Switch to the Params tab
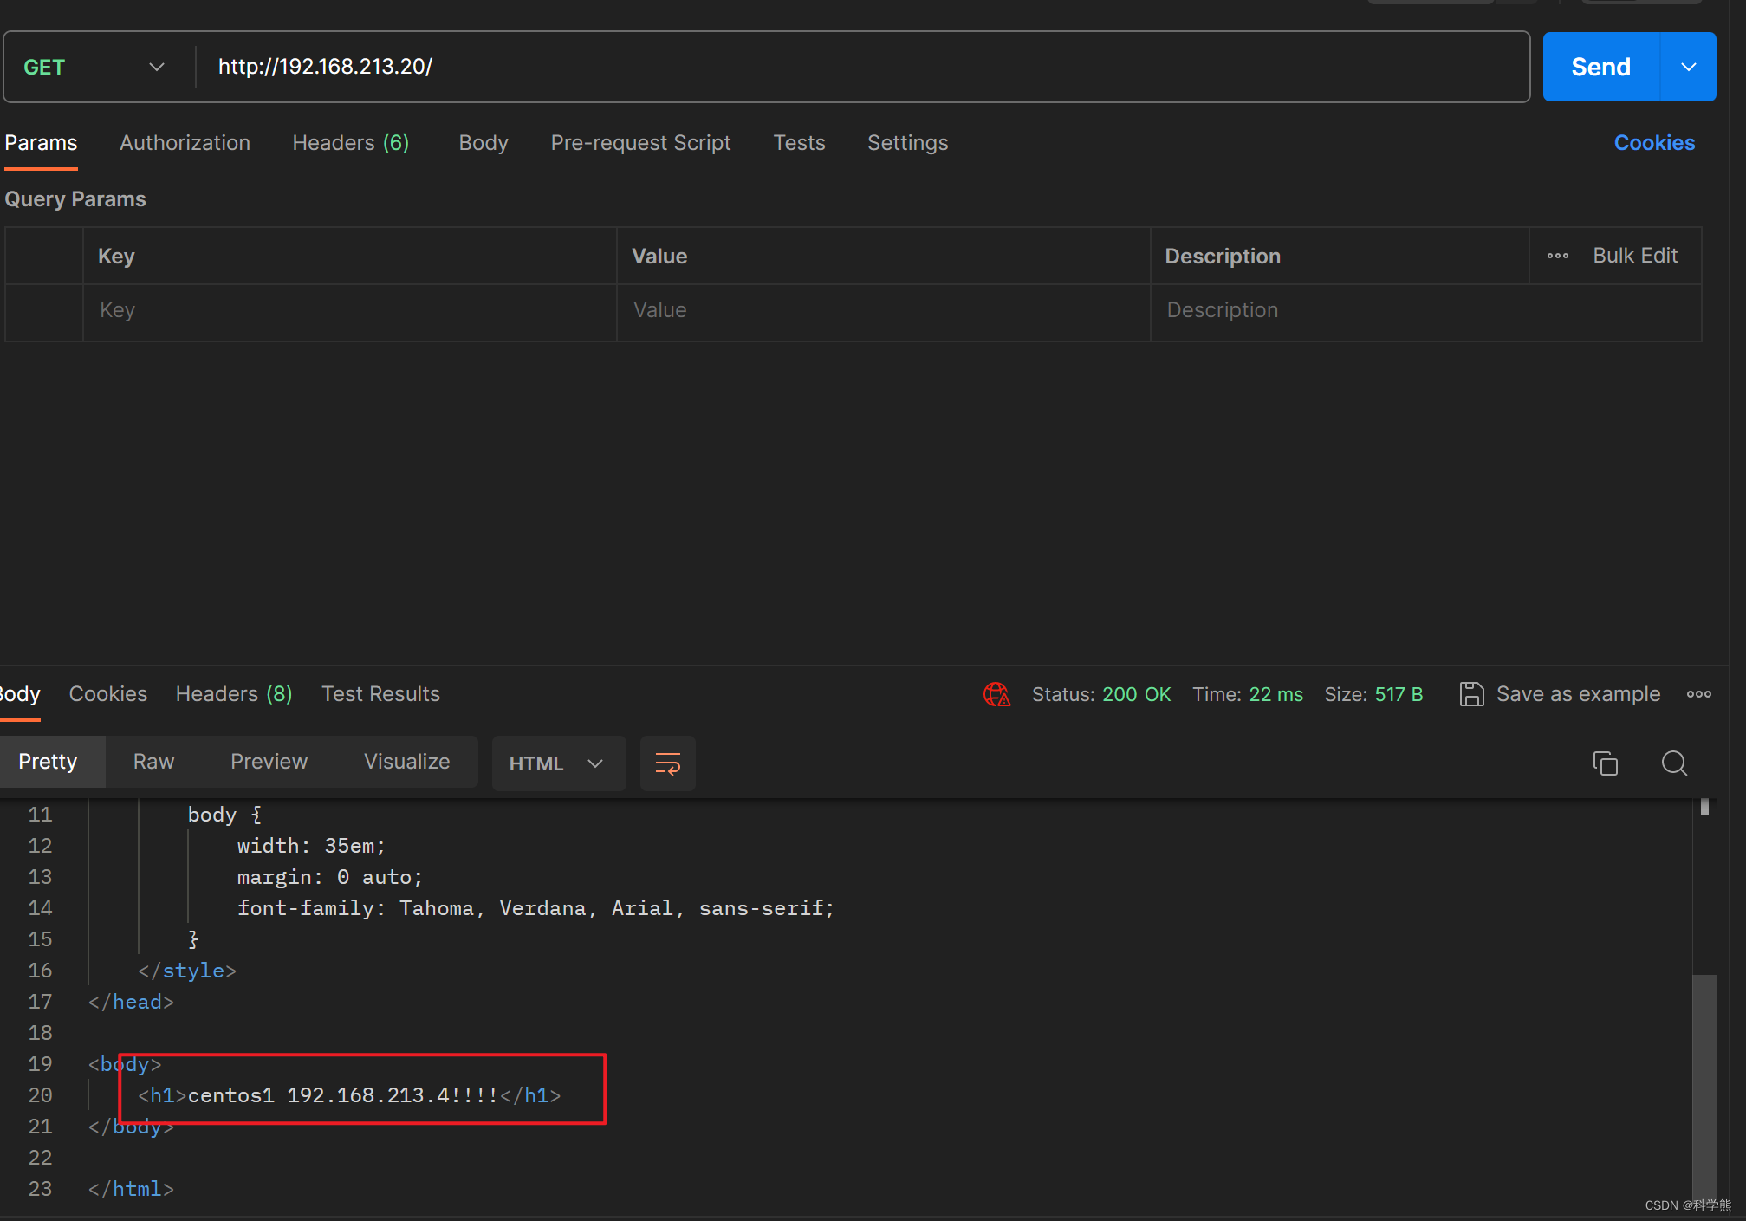 41,143
